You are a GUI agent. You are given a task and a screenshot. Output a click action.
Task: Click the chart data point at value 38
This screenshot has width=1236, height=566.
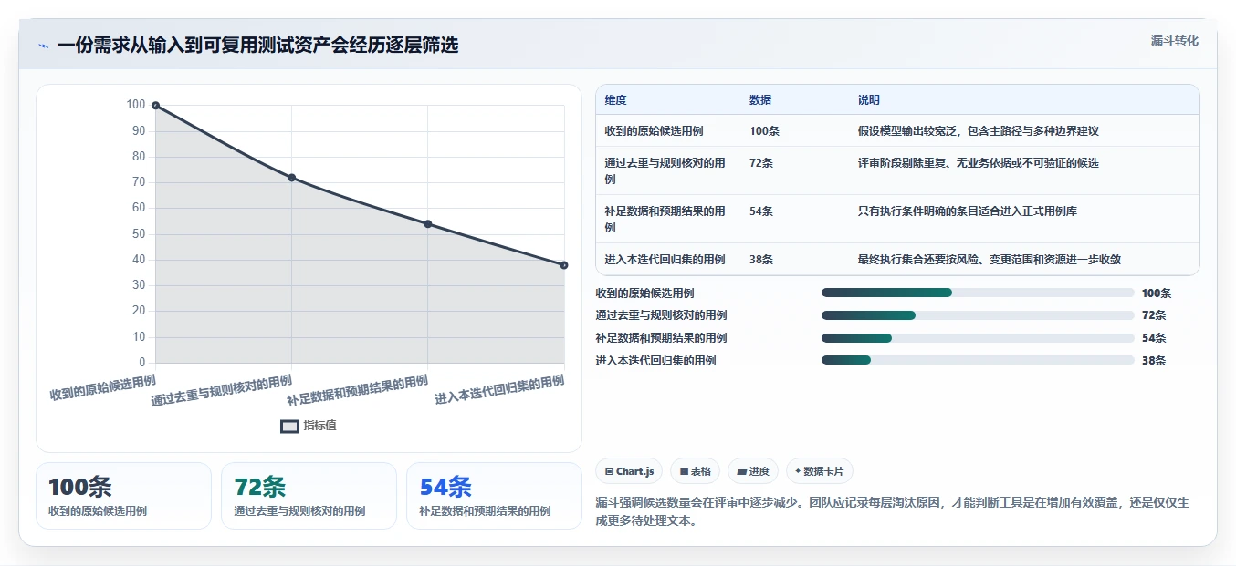[x=564, y=265]
